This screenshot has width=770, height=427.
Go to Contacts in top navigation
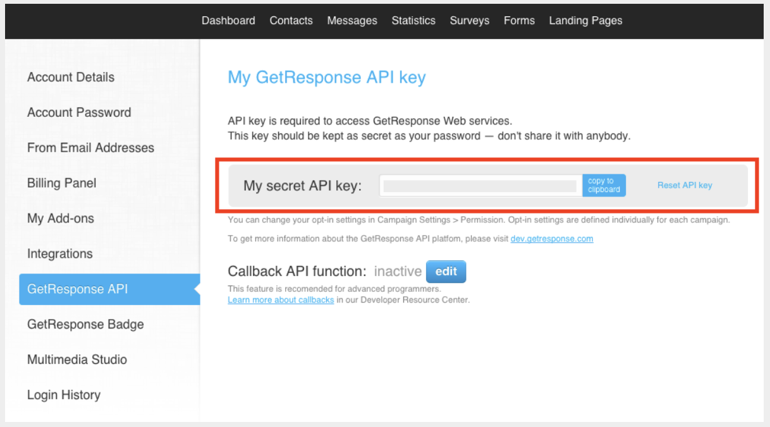(x=291, y=21)
